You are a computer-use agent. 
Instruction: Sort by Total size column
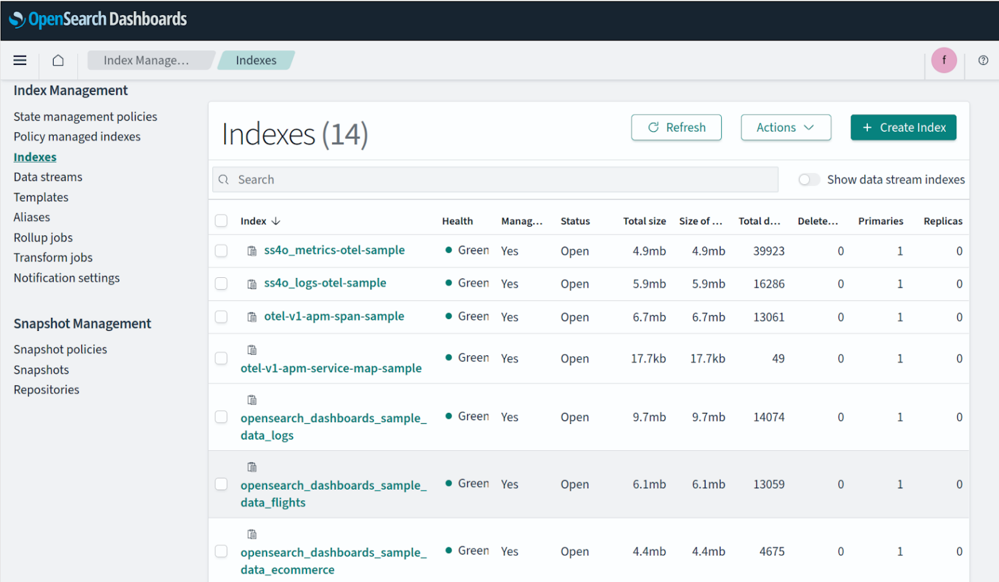click(x=644, y=222)
